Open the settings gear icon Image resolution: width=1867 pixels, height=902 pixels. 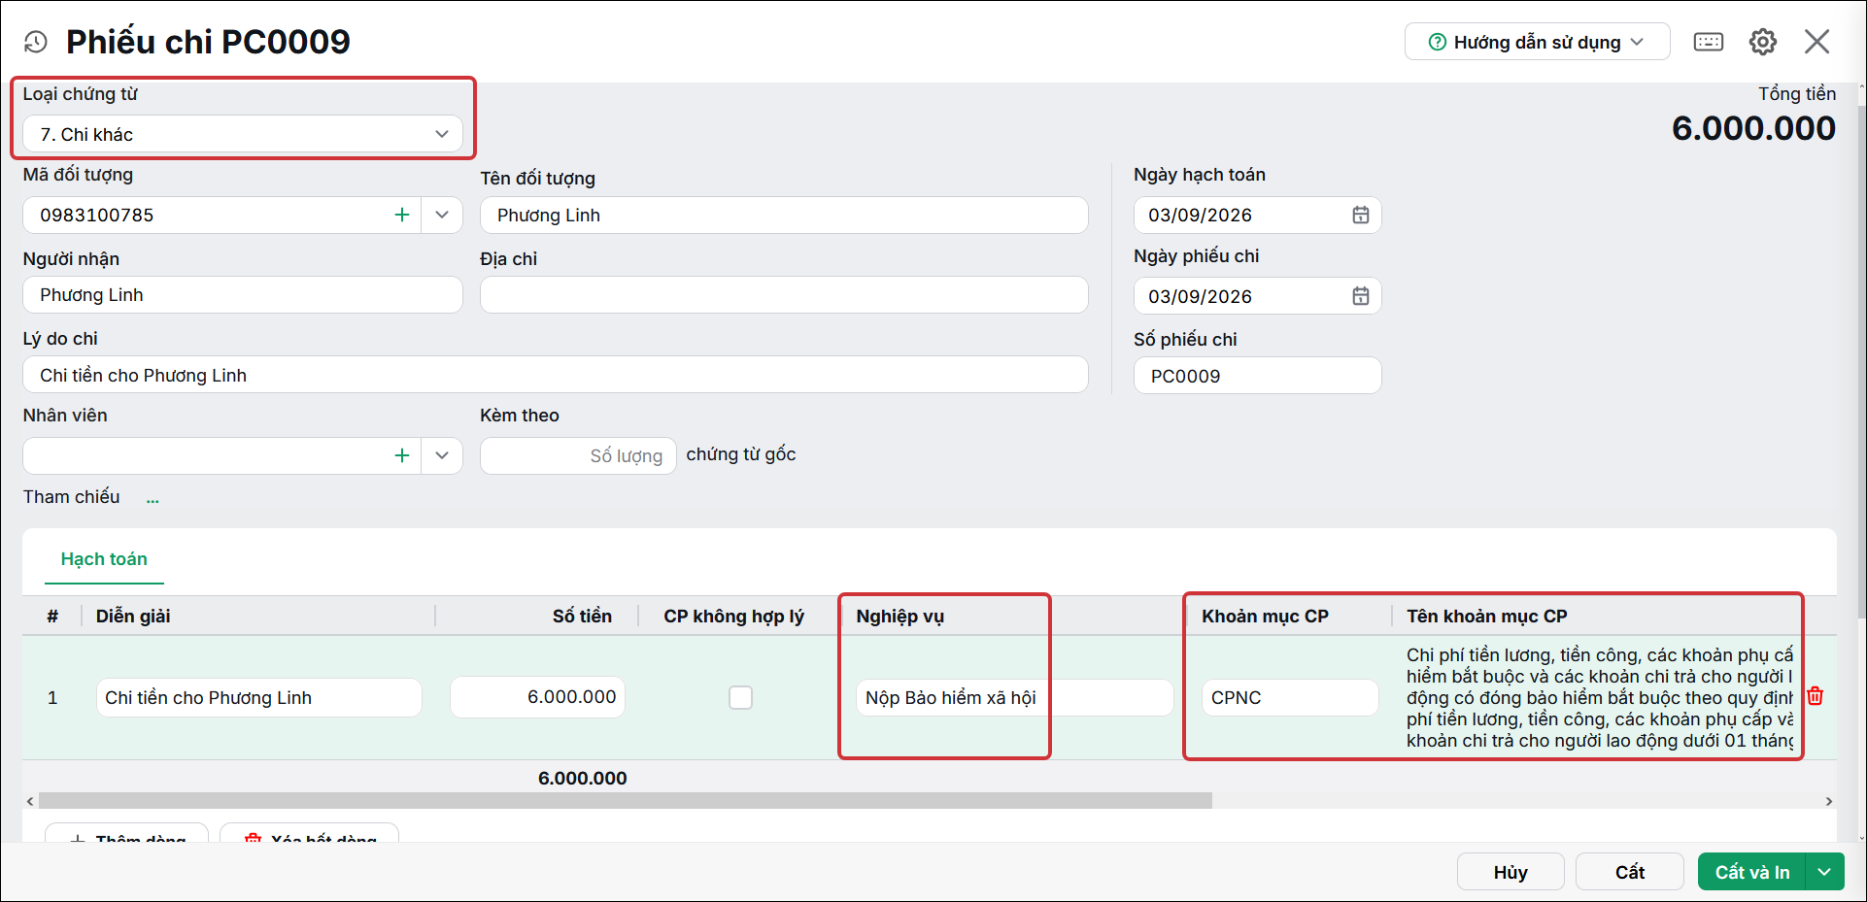1763,42
